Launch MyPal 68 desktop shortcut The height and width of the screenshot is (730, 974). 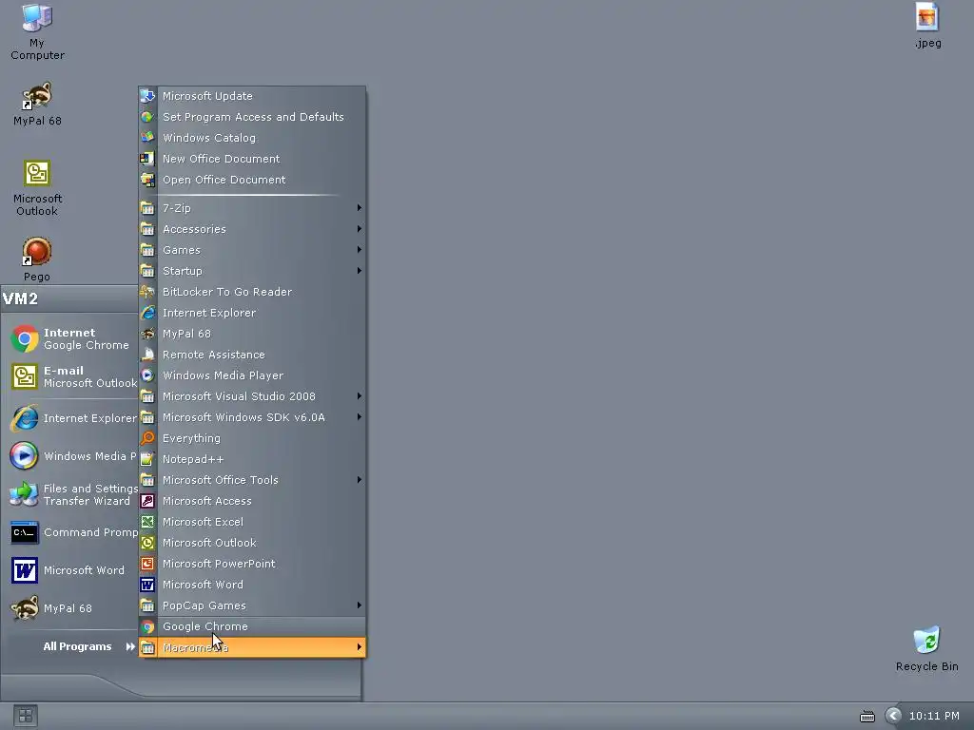(37, 104)
